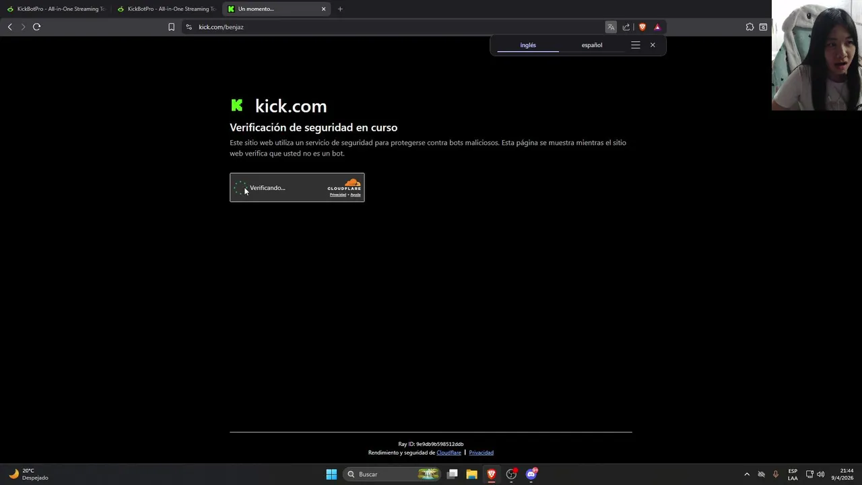Switch to the first KickBotPro tab
862x485 pixels.
click(x=56, y=9)
